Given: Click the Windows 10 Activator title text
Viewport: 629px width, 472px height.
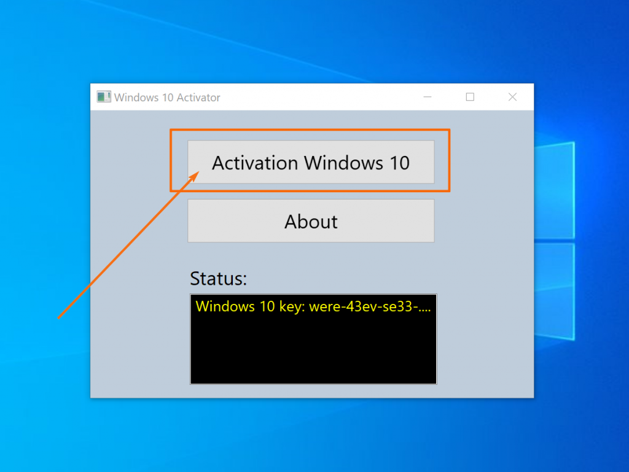Looking at the screenshot, I should point(167,98).
